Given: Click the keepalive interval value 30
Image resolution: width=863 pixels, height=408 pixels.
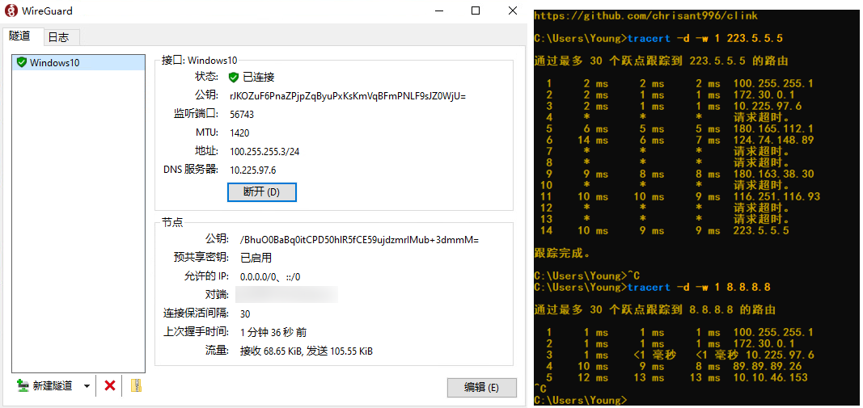Looking at the screenshot, I should point(245,314).
